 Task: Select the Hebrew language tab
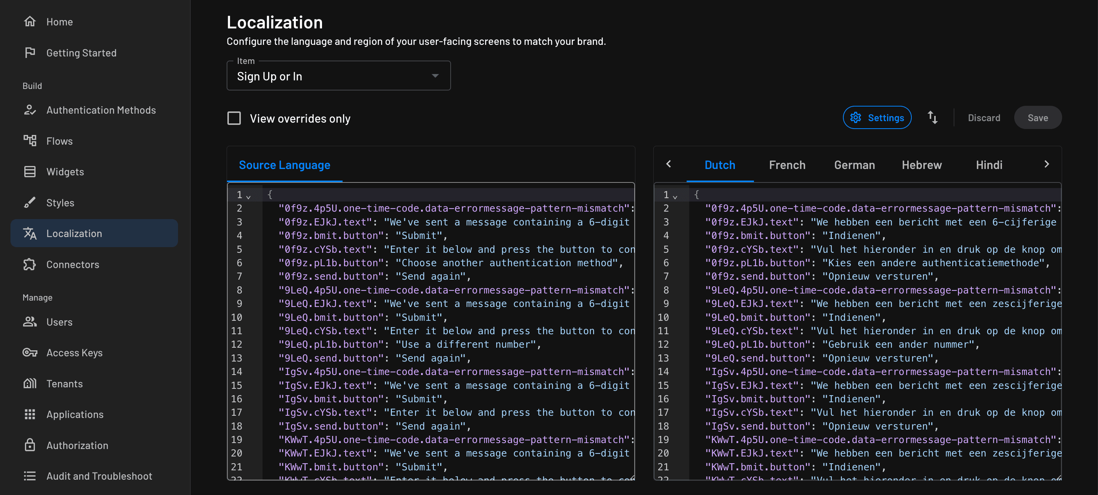click(921, 165)
